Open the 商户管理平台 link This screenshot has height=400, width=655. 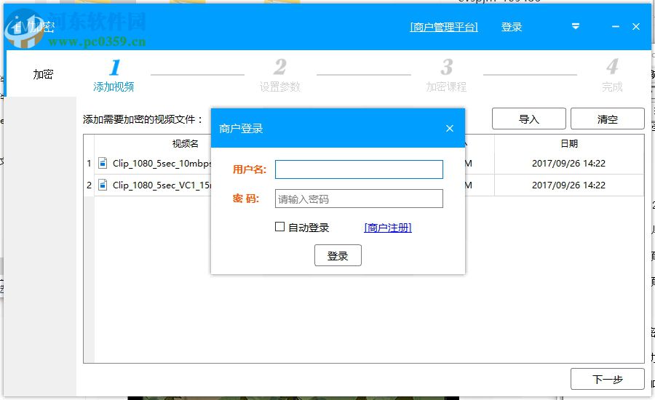[x=444, y=27]
